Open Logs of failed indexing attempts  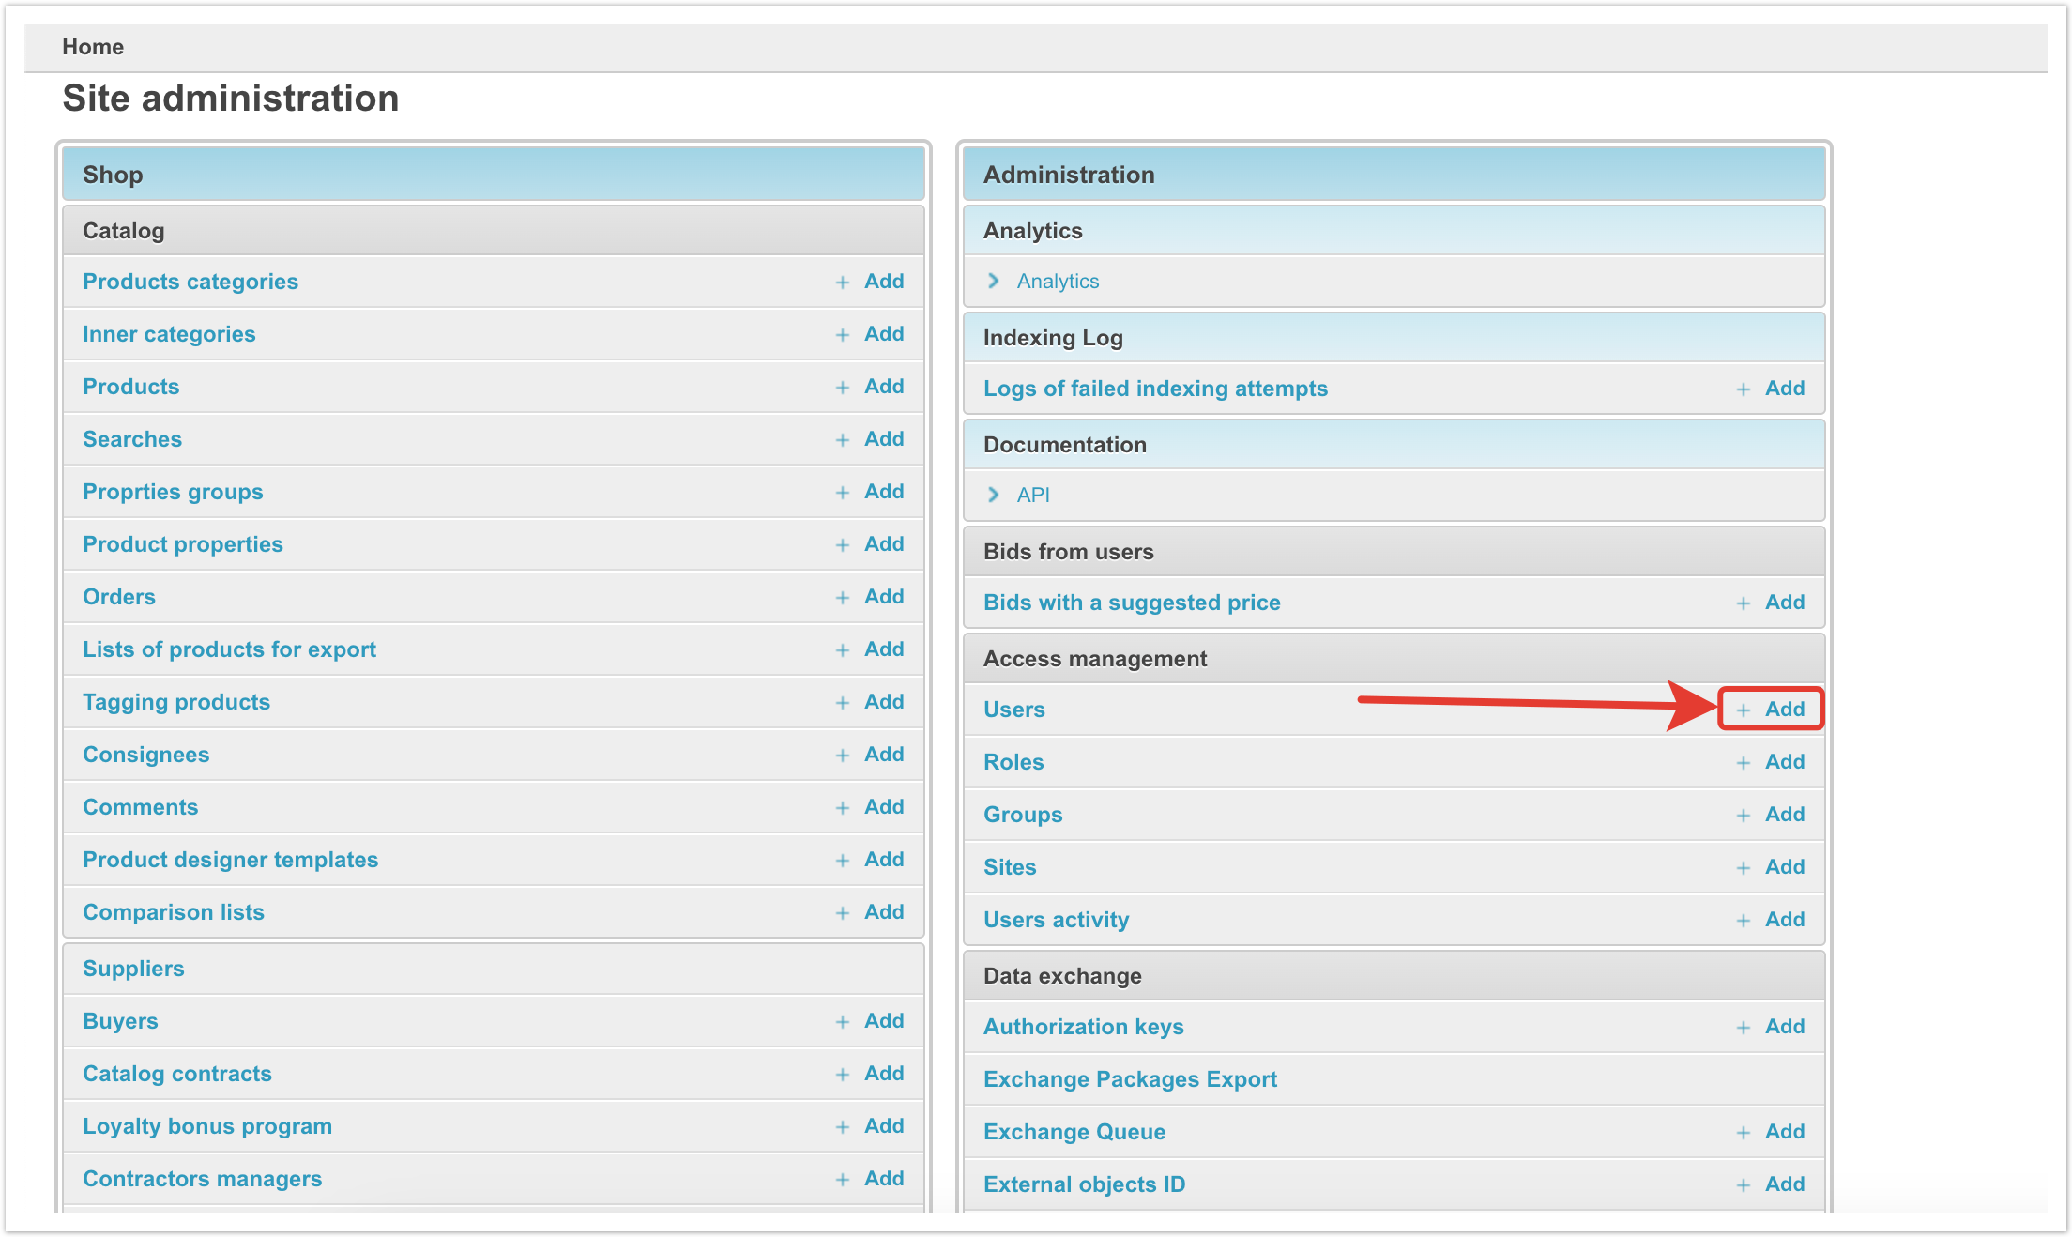point(1155,389)
